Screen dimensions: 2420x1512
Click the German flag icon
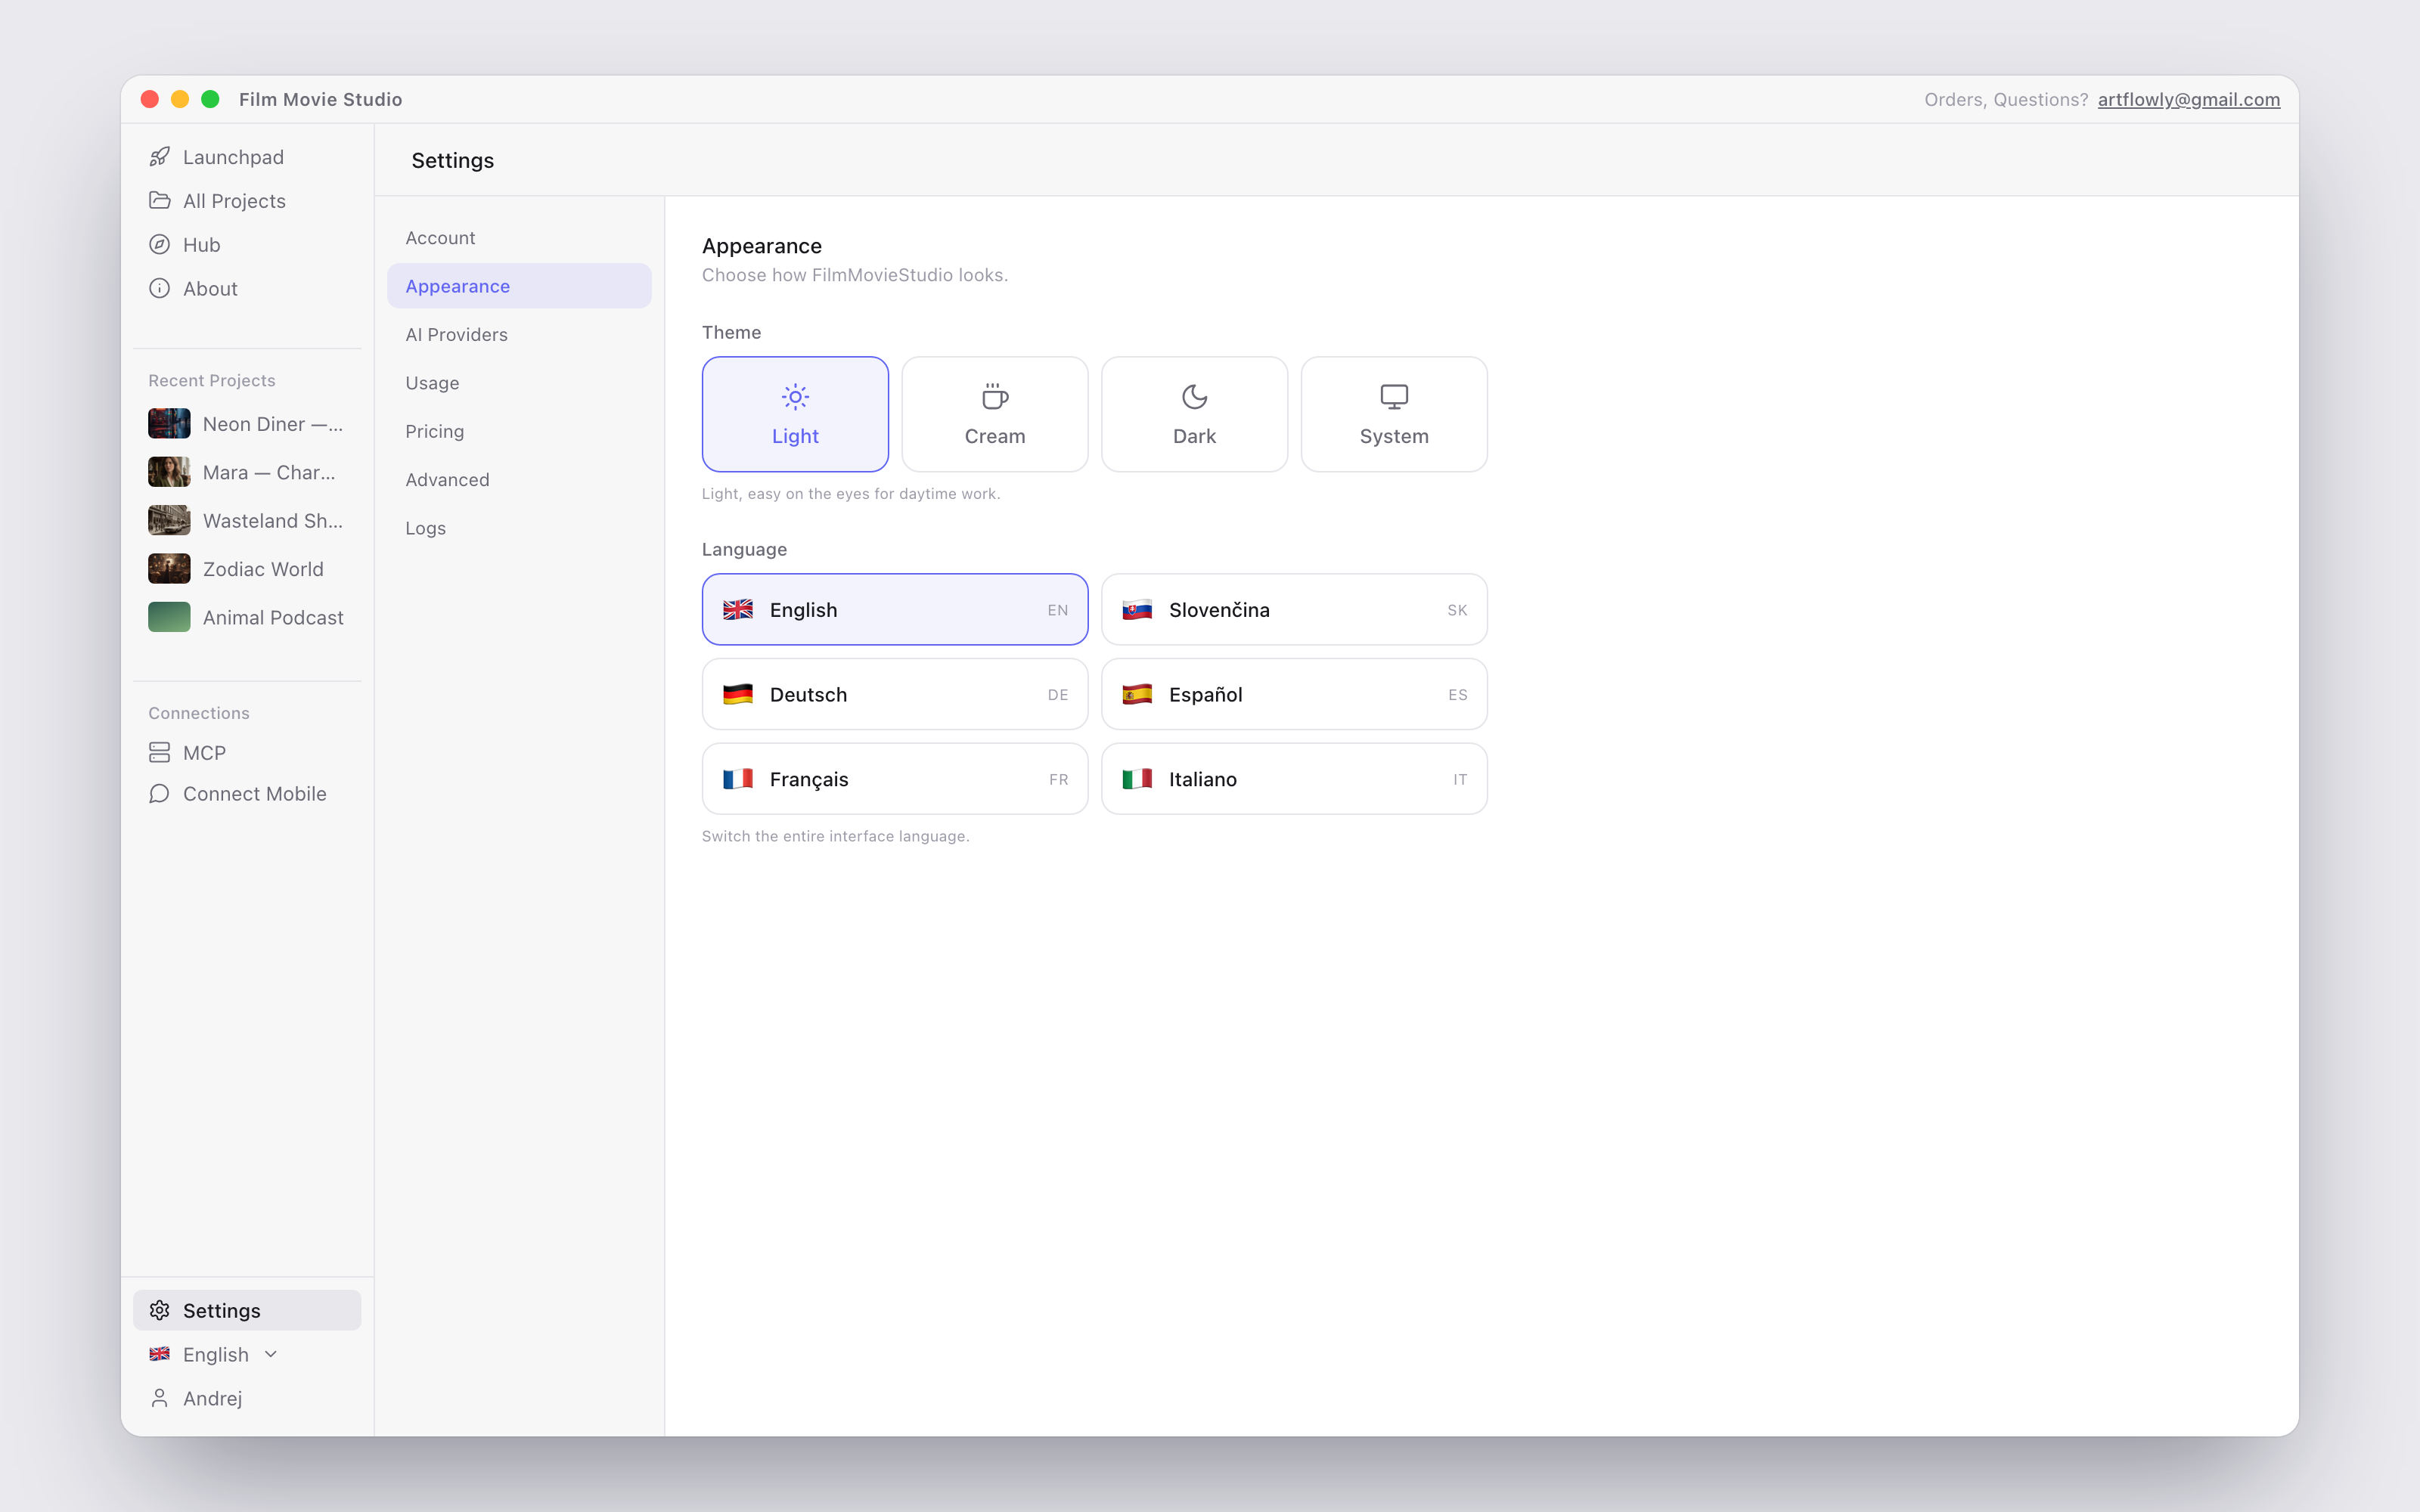pos(738,694)
